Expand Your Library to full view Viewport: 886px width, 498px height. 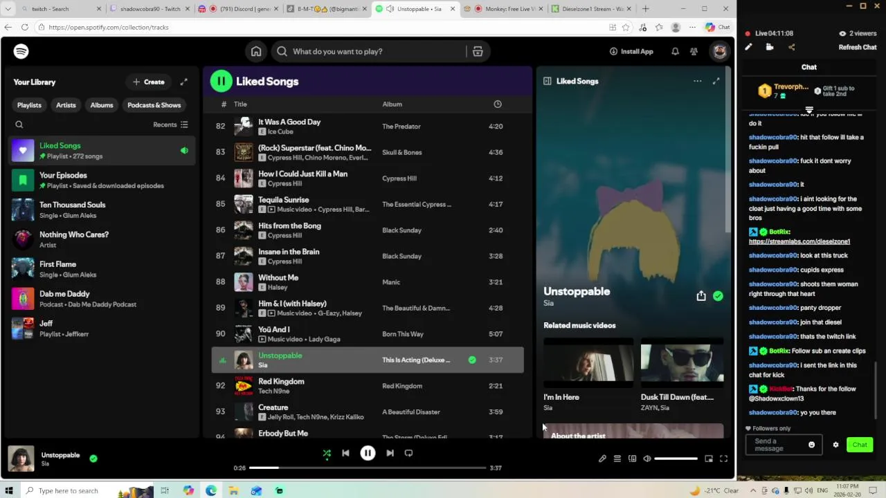pos(184,82)
